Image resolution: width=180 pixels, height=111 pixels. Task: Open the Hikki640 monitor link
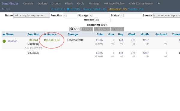point(12,41)
